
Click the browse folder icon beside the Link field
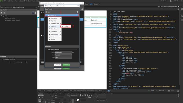90,97
